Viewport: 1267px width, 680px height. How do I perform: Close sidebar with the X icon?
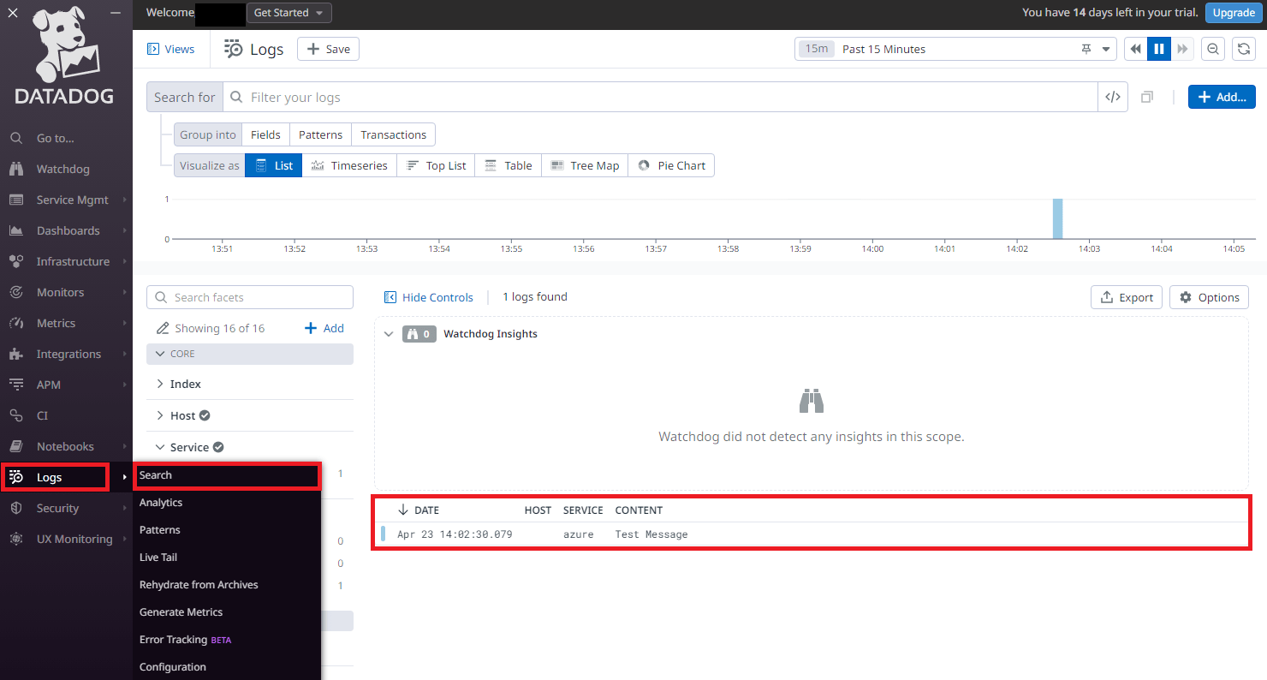coord(13,13)
